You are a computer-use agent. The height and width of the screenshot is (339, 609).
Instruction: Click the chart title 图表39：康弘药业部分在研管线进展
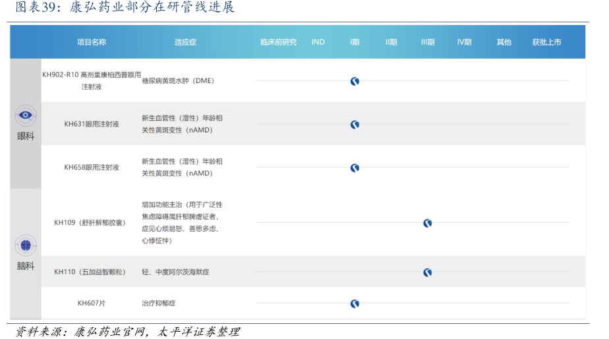(x=125, y=7)
